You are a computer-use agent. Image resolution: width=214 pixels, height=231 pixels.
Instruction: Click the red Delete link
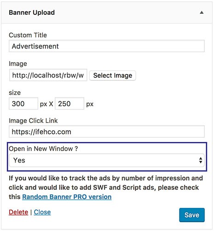(18, 212)
